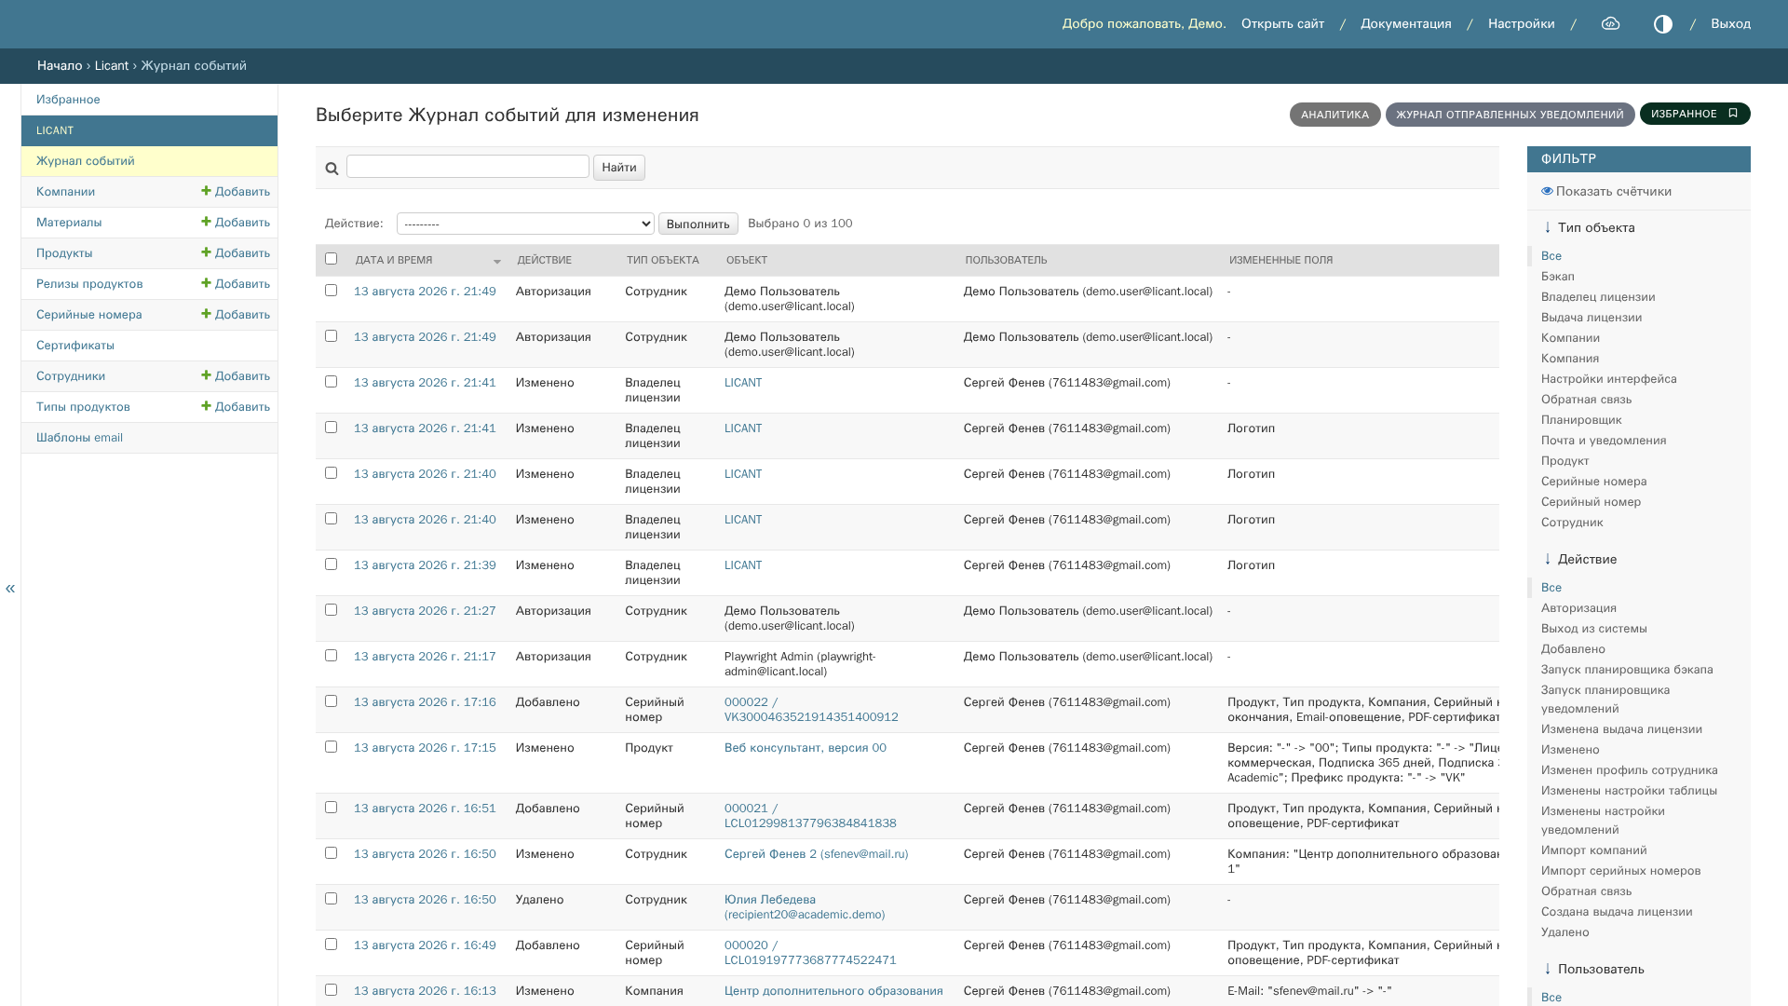Open Избранное in the sidebar
Image resolution: width=1788 pixels, height=1006 pixels.
pos(68,100)
